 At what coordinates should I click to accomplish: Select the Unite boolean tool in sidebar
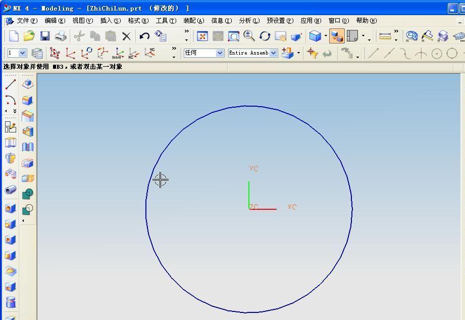point(28,194)
